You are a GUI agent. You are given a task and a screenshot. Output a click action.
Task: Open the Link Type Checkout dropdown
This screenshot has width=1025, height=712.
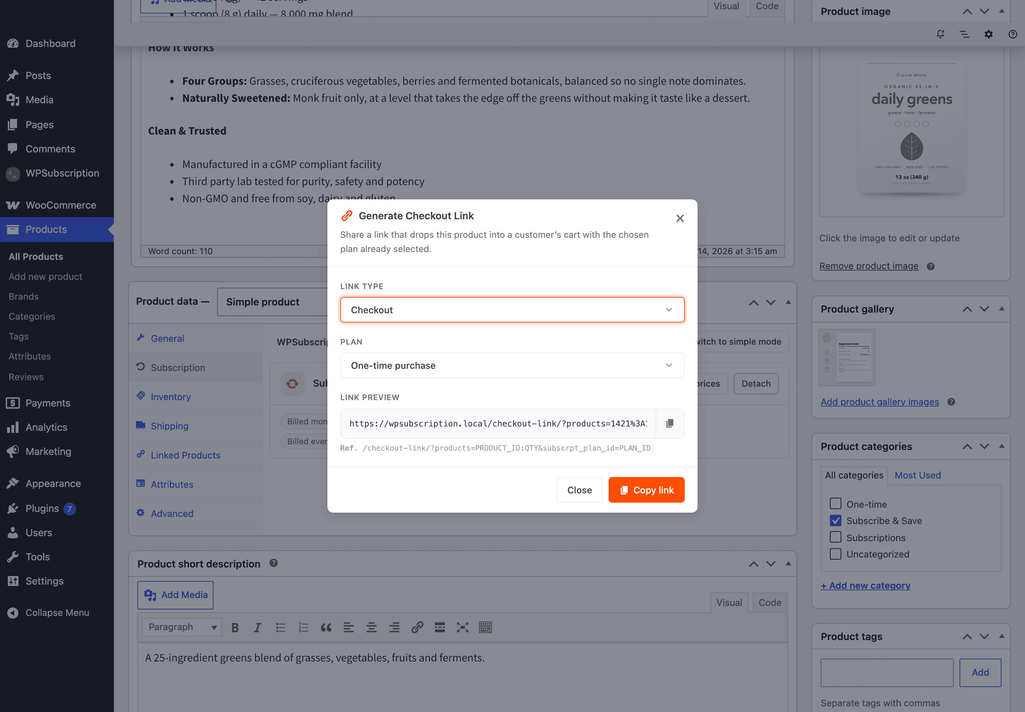tap(512, 310)
